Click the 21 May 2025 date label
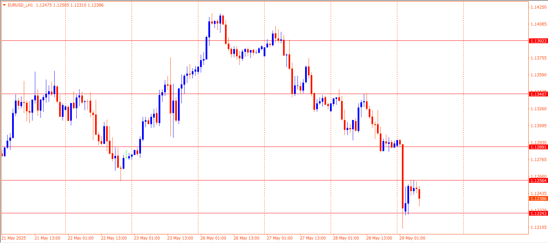The width and height of the screenshot is (548, 243). (x=14, y=238)
